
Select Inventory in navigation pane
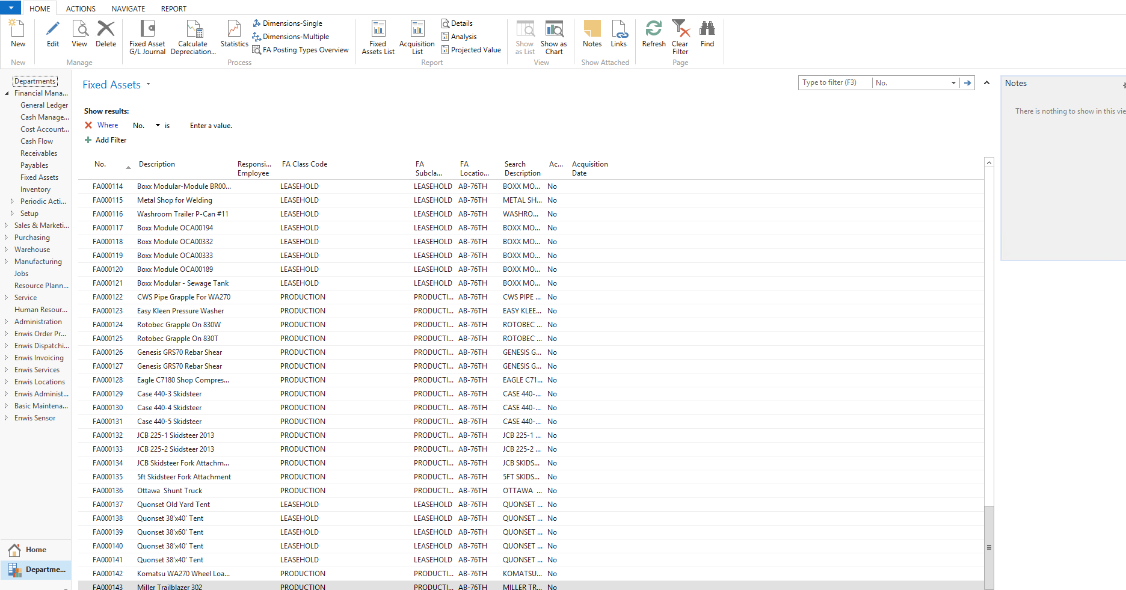[35, 189]
